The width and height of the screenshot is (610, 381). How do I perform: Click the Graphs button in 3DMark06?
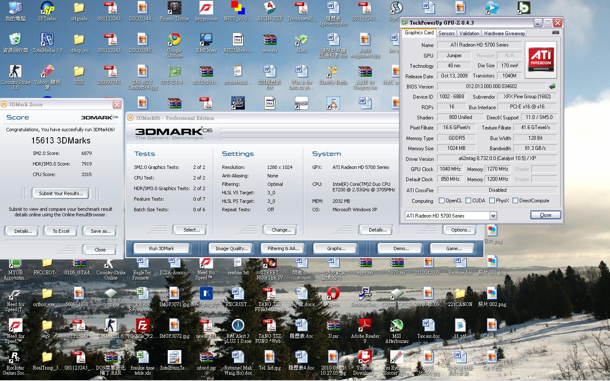pyautogui.click(x=336, y=248)
